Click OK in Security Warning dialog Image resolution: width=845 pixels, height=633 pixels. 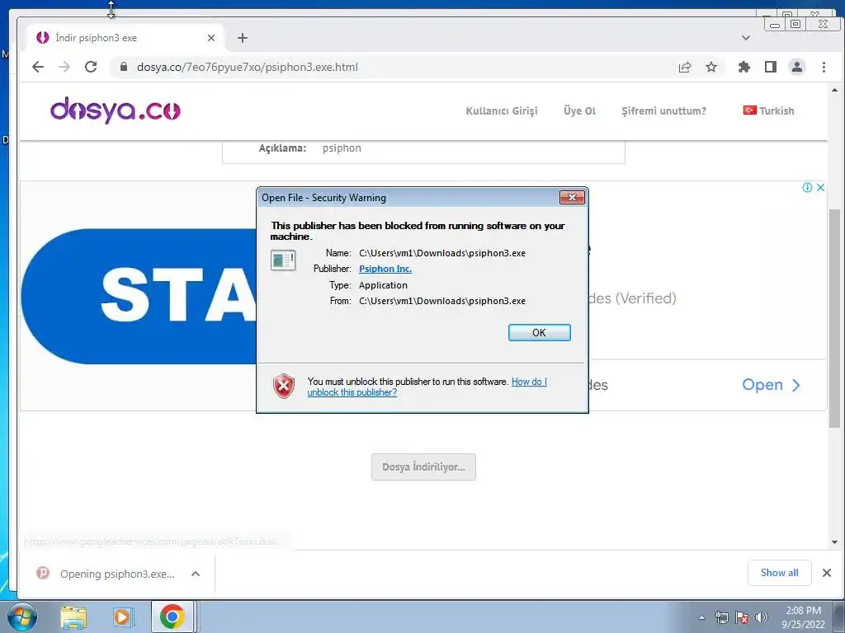coord(539,333)
